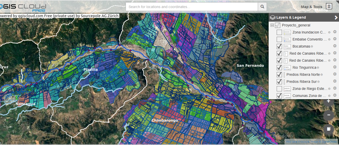Collapse the Layers & Legend panel arrow
This screenshot has height=145, width=339.
336,18
